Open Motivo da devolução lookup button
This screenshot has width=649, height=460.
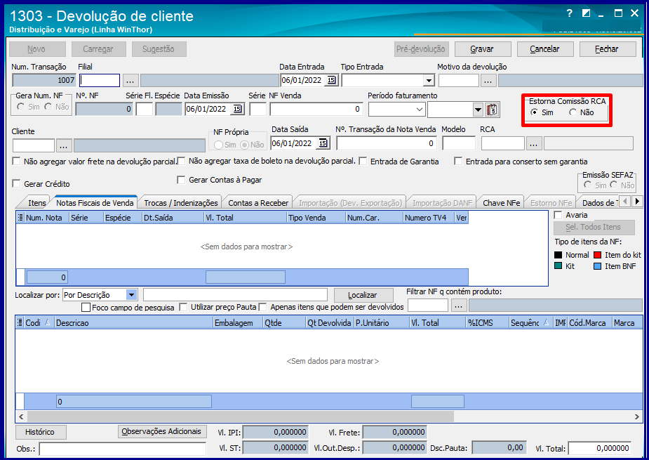(x=488, y=80)
